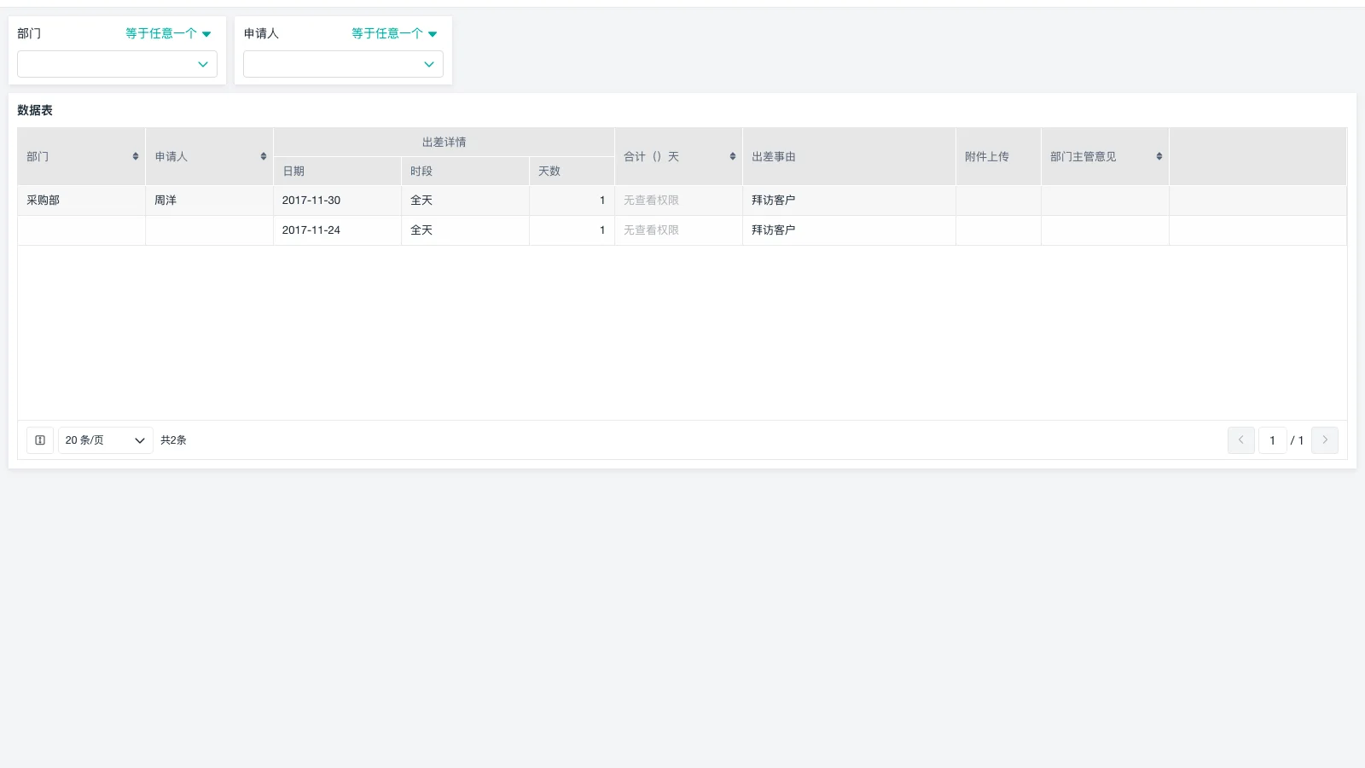Go to previous page arrow

pos(1240,440)
